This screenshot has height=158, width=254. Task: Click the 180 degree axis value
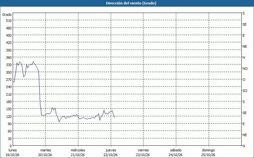[x=9, y=102]
